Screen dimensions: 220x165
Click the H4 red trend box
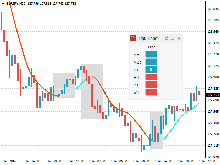point(151,77)
